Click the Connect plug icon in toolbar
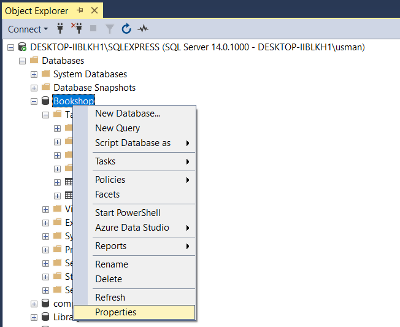The image size is (400, 327). point(61,29)
